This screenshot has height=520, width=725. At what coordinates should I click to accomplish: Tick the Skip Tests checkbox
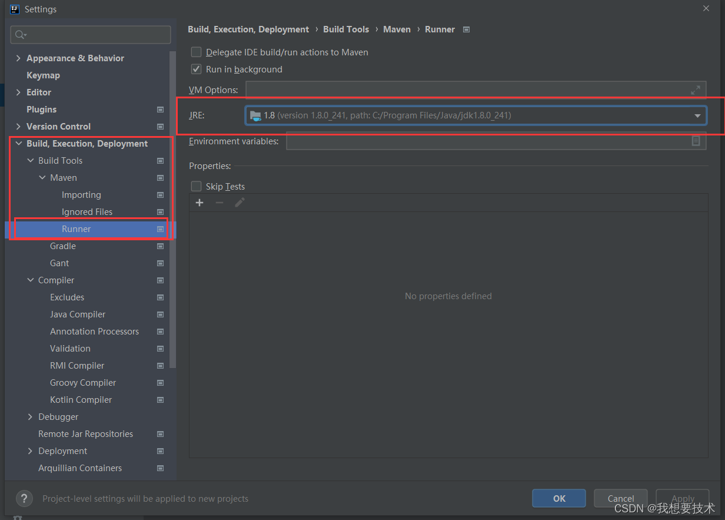pos(197,187)
